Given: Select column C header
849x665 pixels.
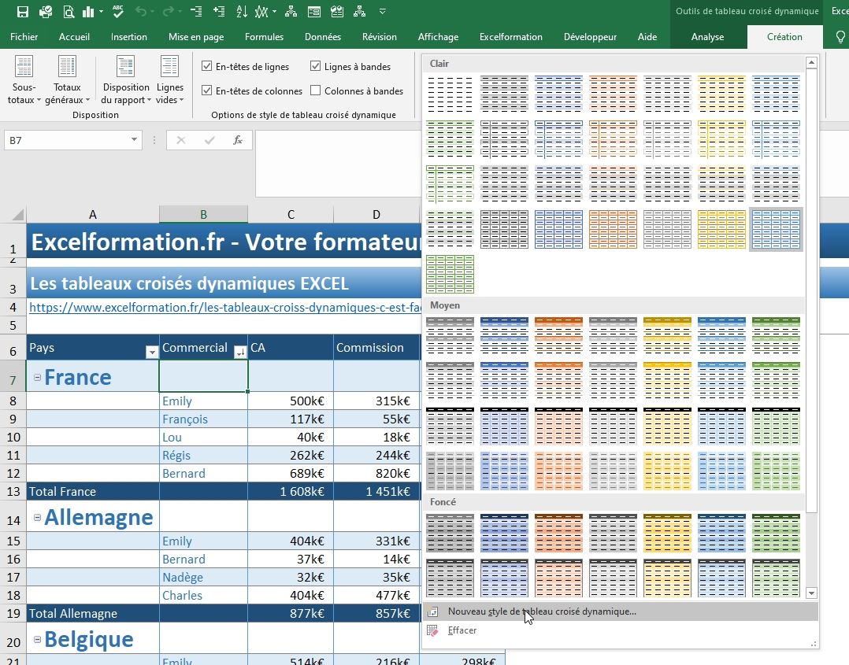Looking at the screenshot, I should [x=291, y=215].
